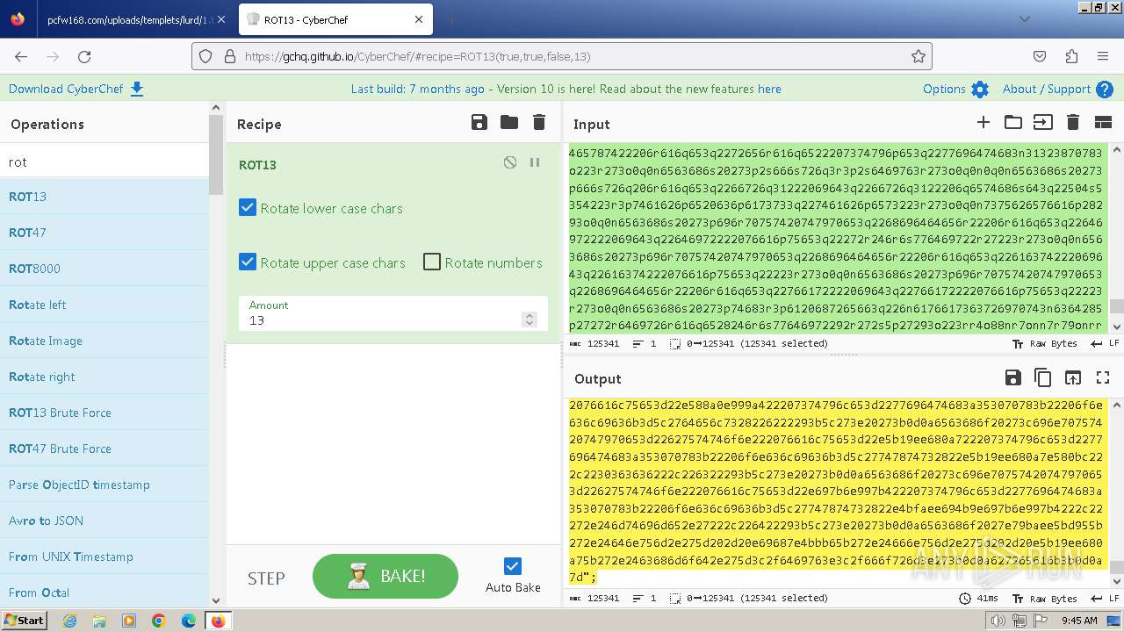Adjust Amount stepper arrows
Viewport: 1124px width, 632px height.
click(x=529, y=320)
